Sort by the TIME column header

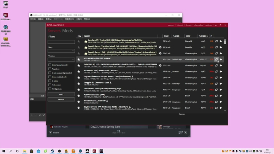click(x=166, y=36)
